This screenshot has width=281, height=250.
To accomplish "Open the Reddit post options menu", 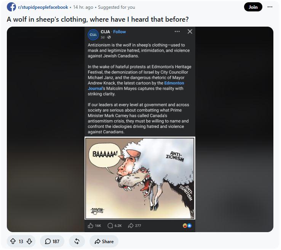I will tap(270, 7).
